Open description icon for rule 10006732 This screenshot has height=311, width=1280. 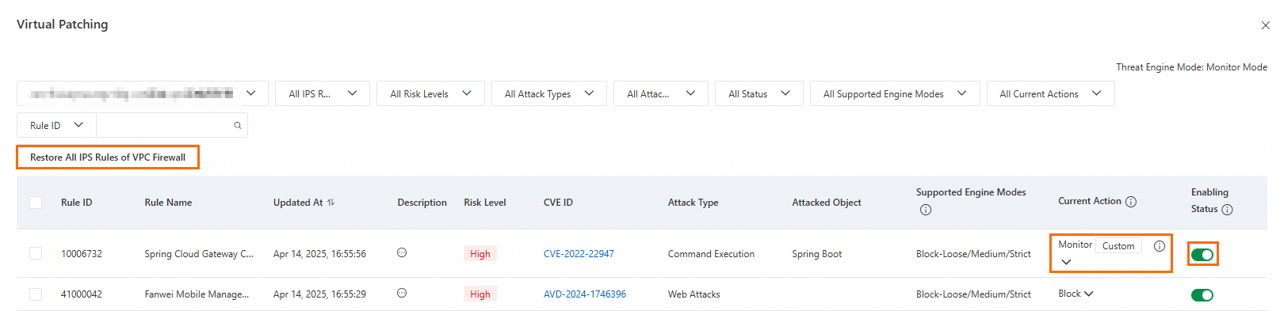point(402,252)
